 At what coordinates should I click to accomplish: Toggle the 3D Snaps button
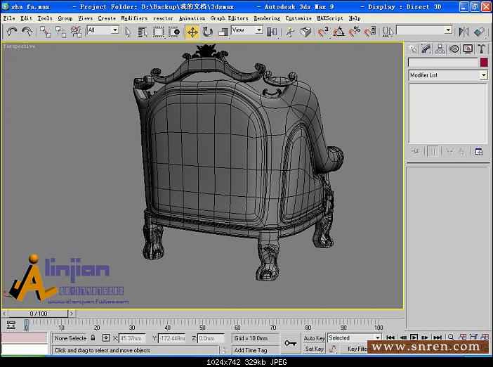323,32
